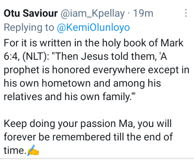Open the three-dot more options menu

click(x=186, y=13)
